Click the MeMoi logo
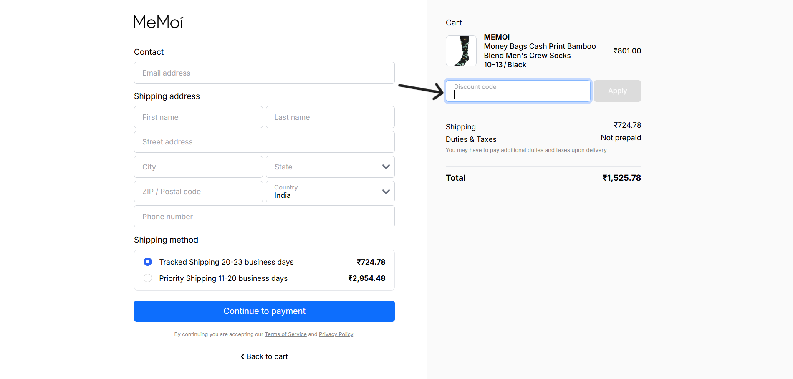This screenshot has width=793, height=379. (x=158, y=22)
